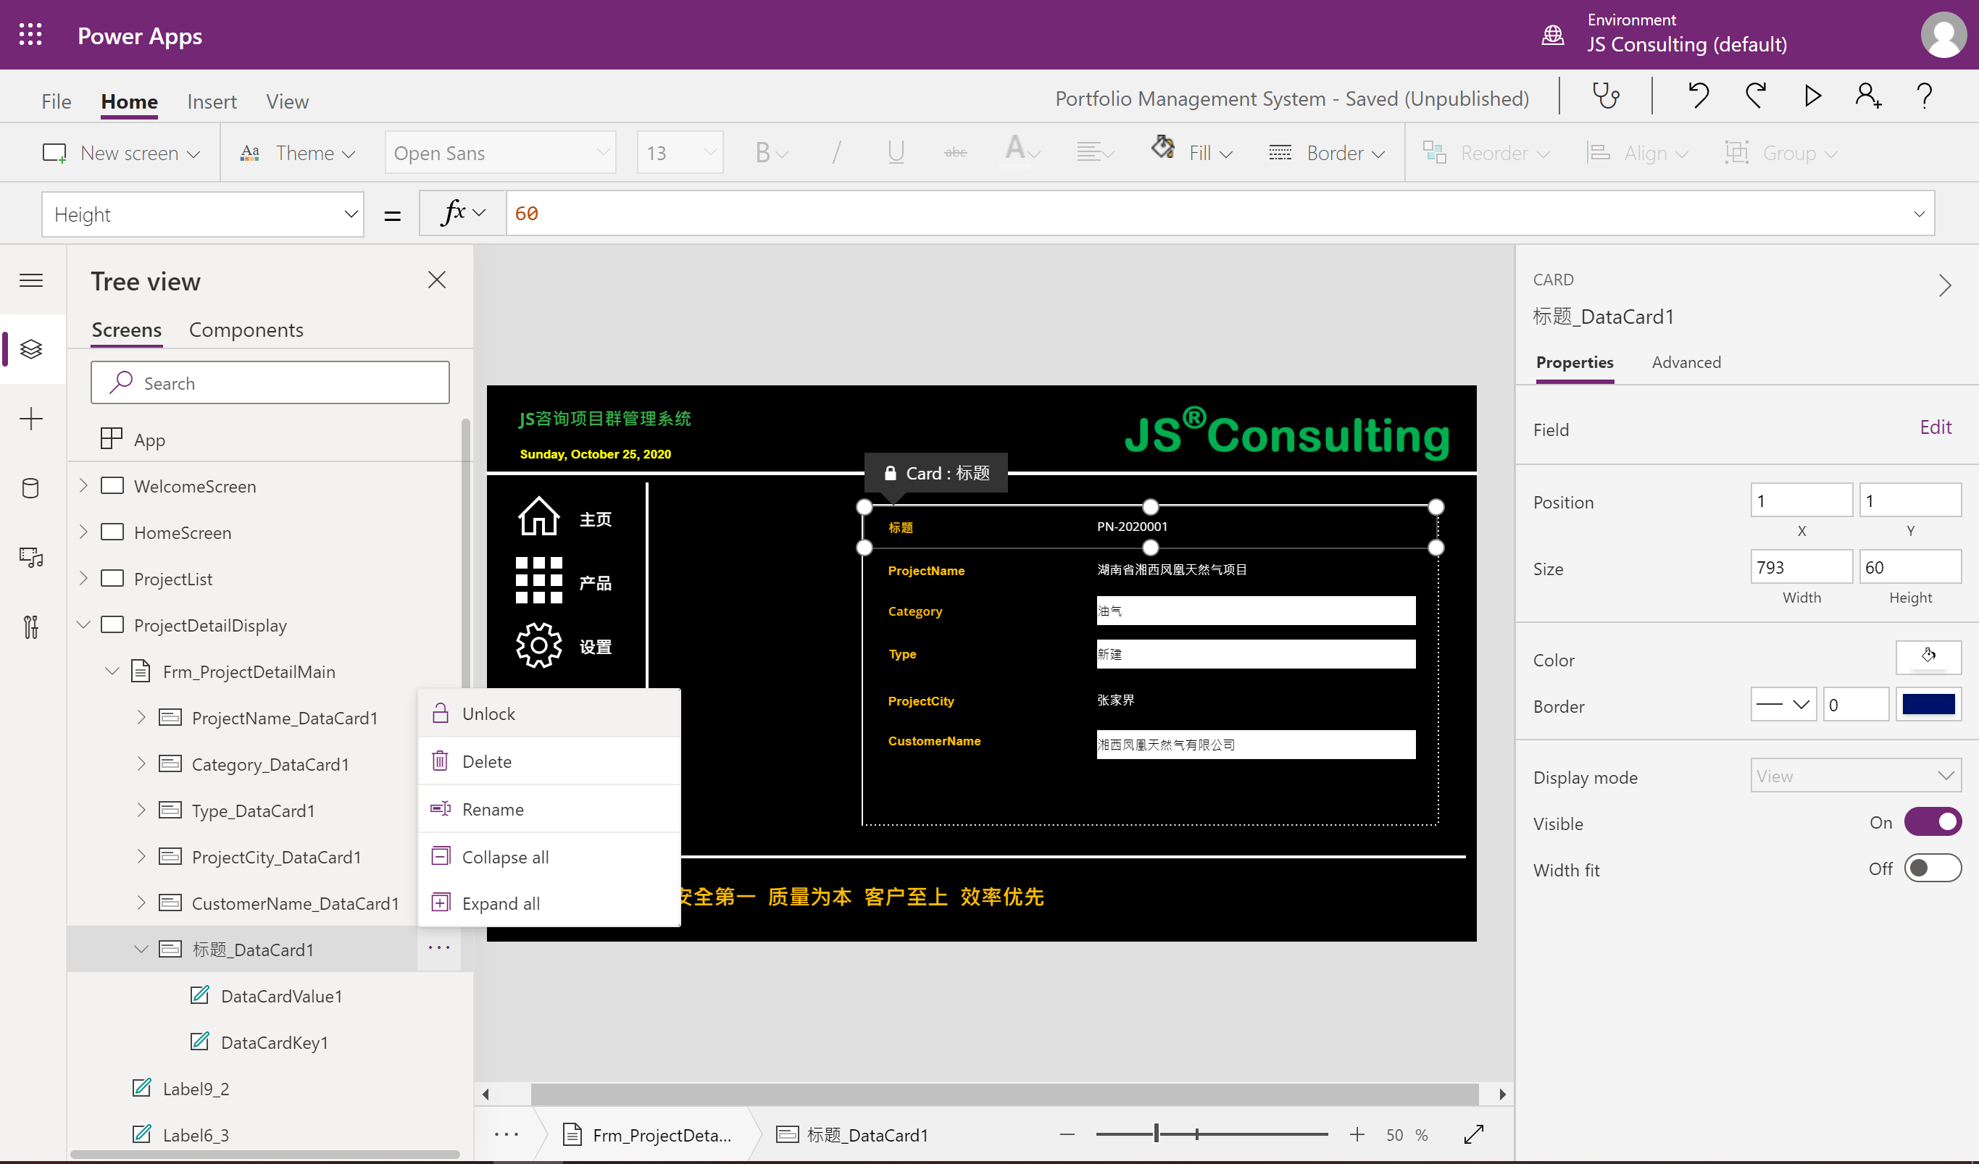
Task: Open Tree view layers icon in sidebar
Action: click(x=31, y=348)
